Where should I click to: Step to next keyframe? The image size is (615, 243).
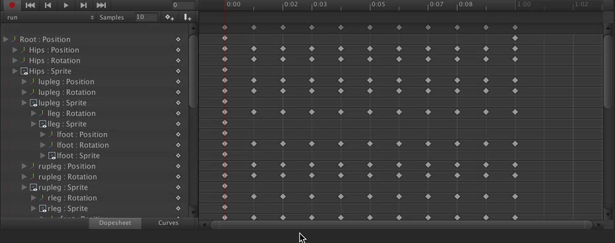coord(83,5)
